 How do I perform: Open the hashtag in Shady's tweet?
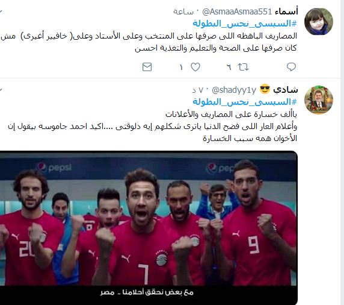[245, 102]
